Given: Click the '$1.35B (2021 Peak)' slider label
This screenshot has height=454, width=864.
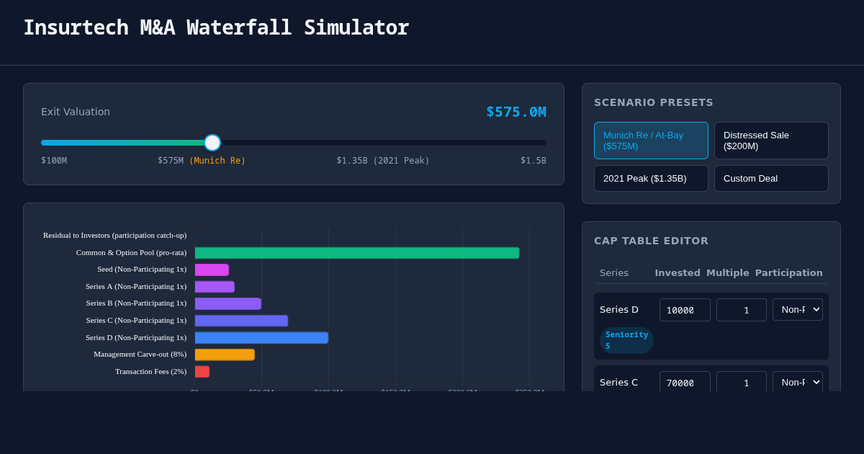Looking at the screenshot, I should pos(383,161).
